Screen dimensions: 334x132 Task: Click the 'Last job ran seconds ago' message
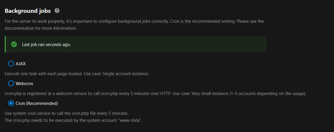point(47,45)
